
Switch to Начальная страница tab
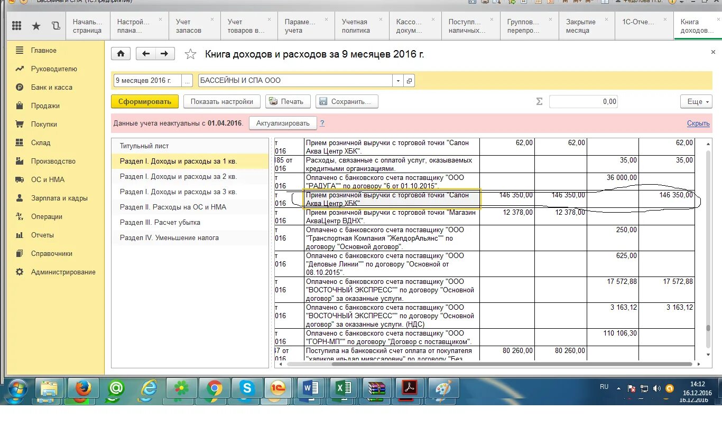click(87, 26)
